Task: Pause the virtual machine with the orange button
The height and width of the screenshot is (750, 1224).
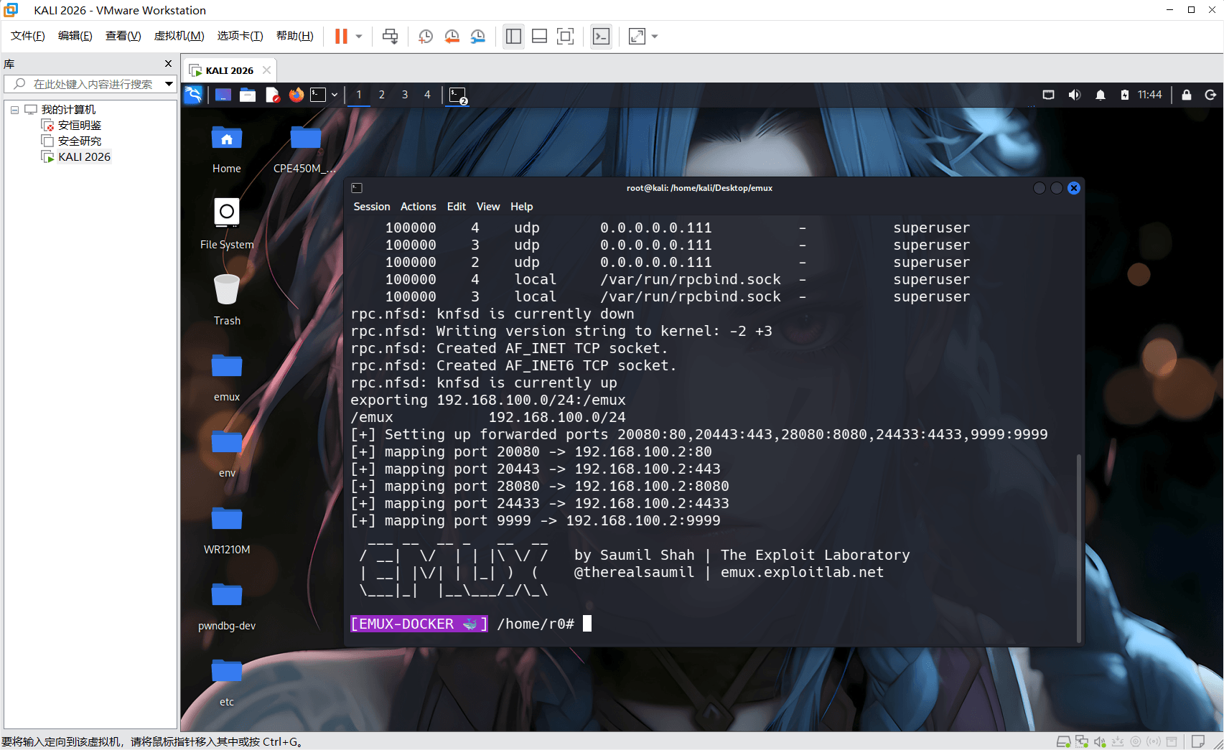Action: (341, 37)
